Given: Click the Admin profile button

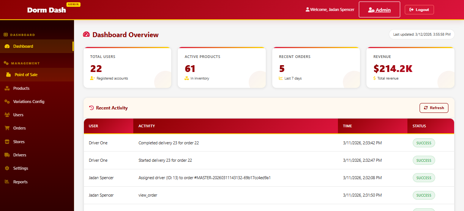Looking at the screenshot, I should click(379, 10).
